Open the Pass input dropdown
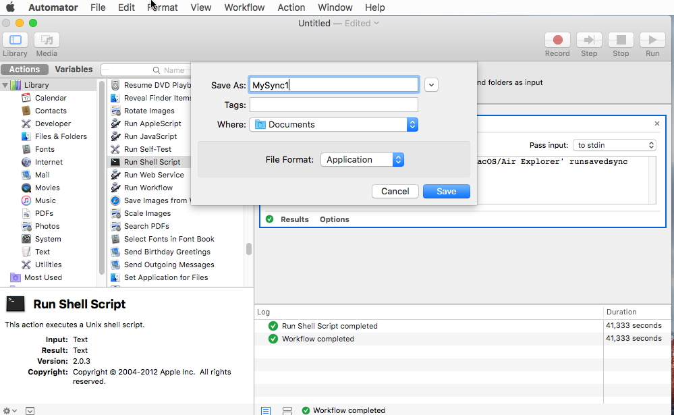674x415 pixels. [615, 145]
